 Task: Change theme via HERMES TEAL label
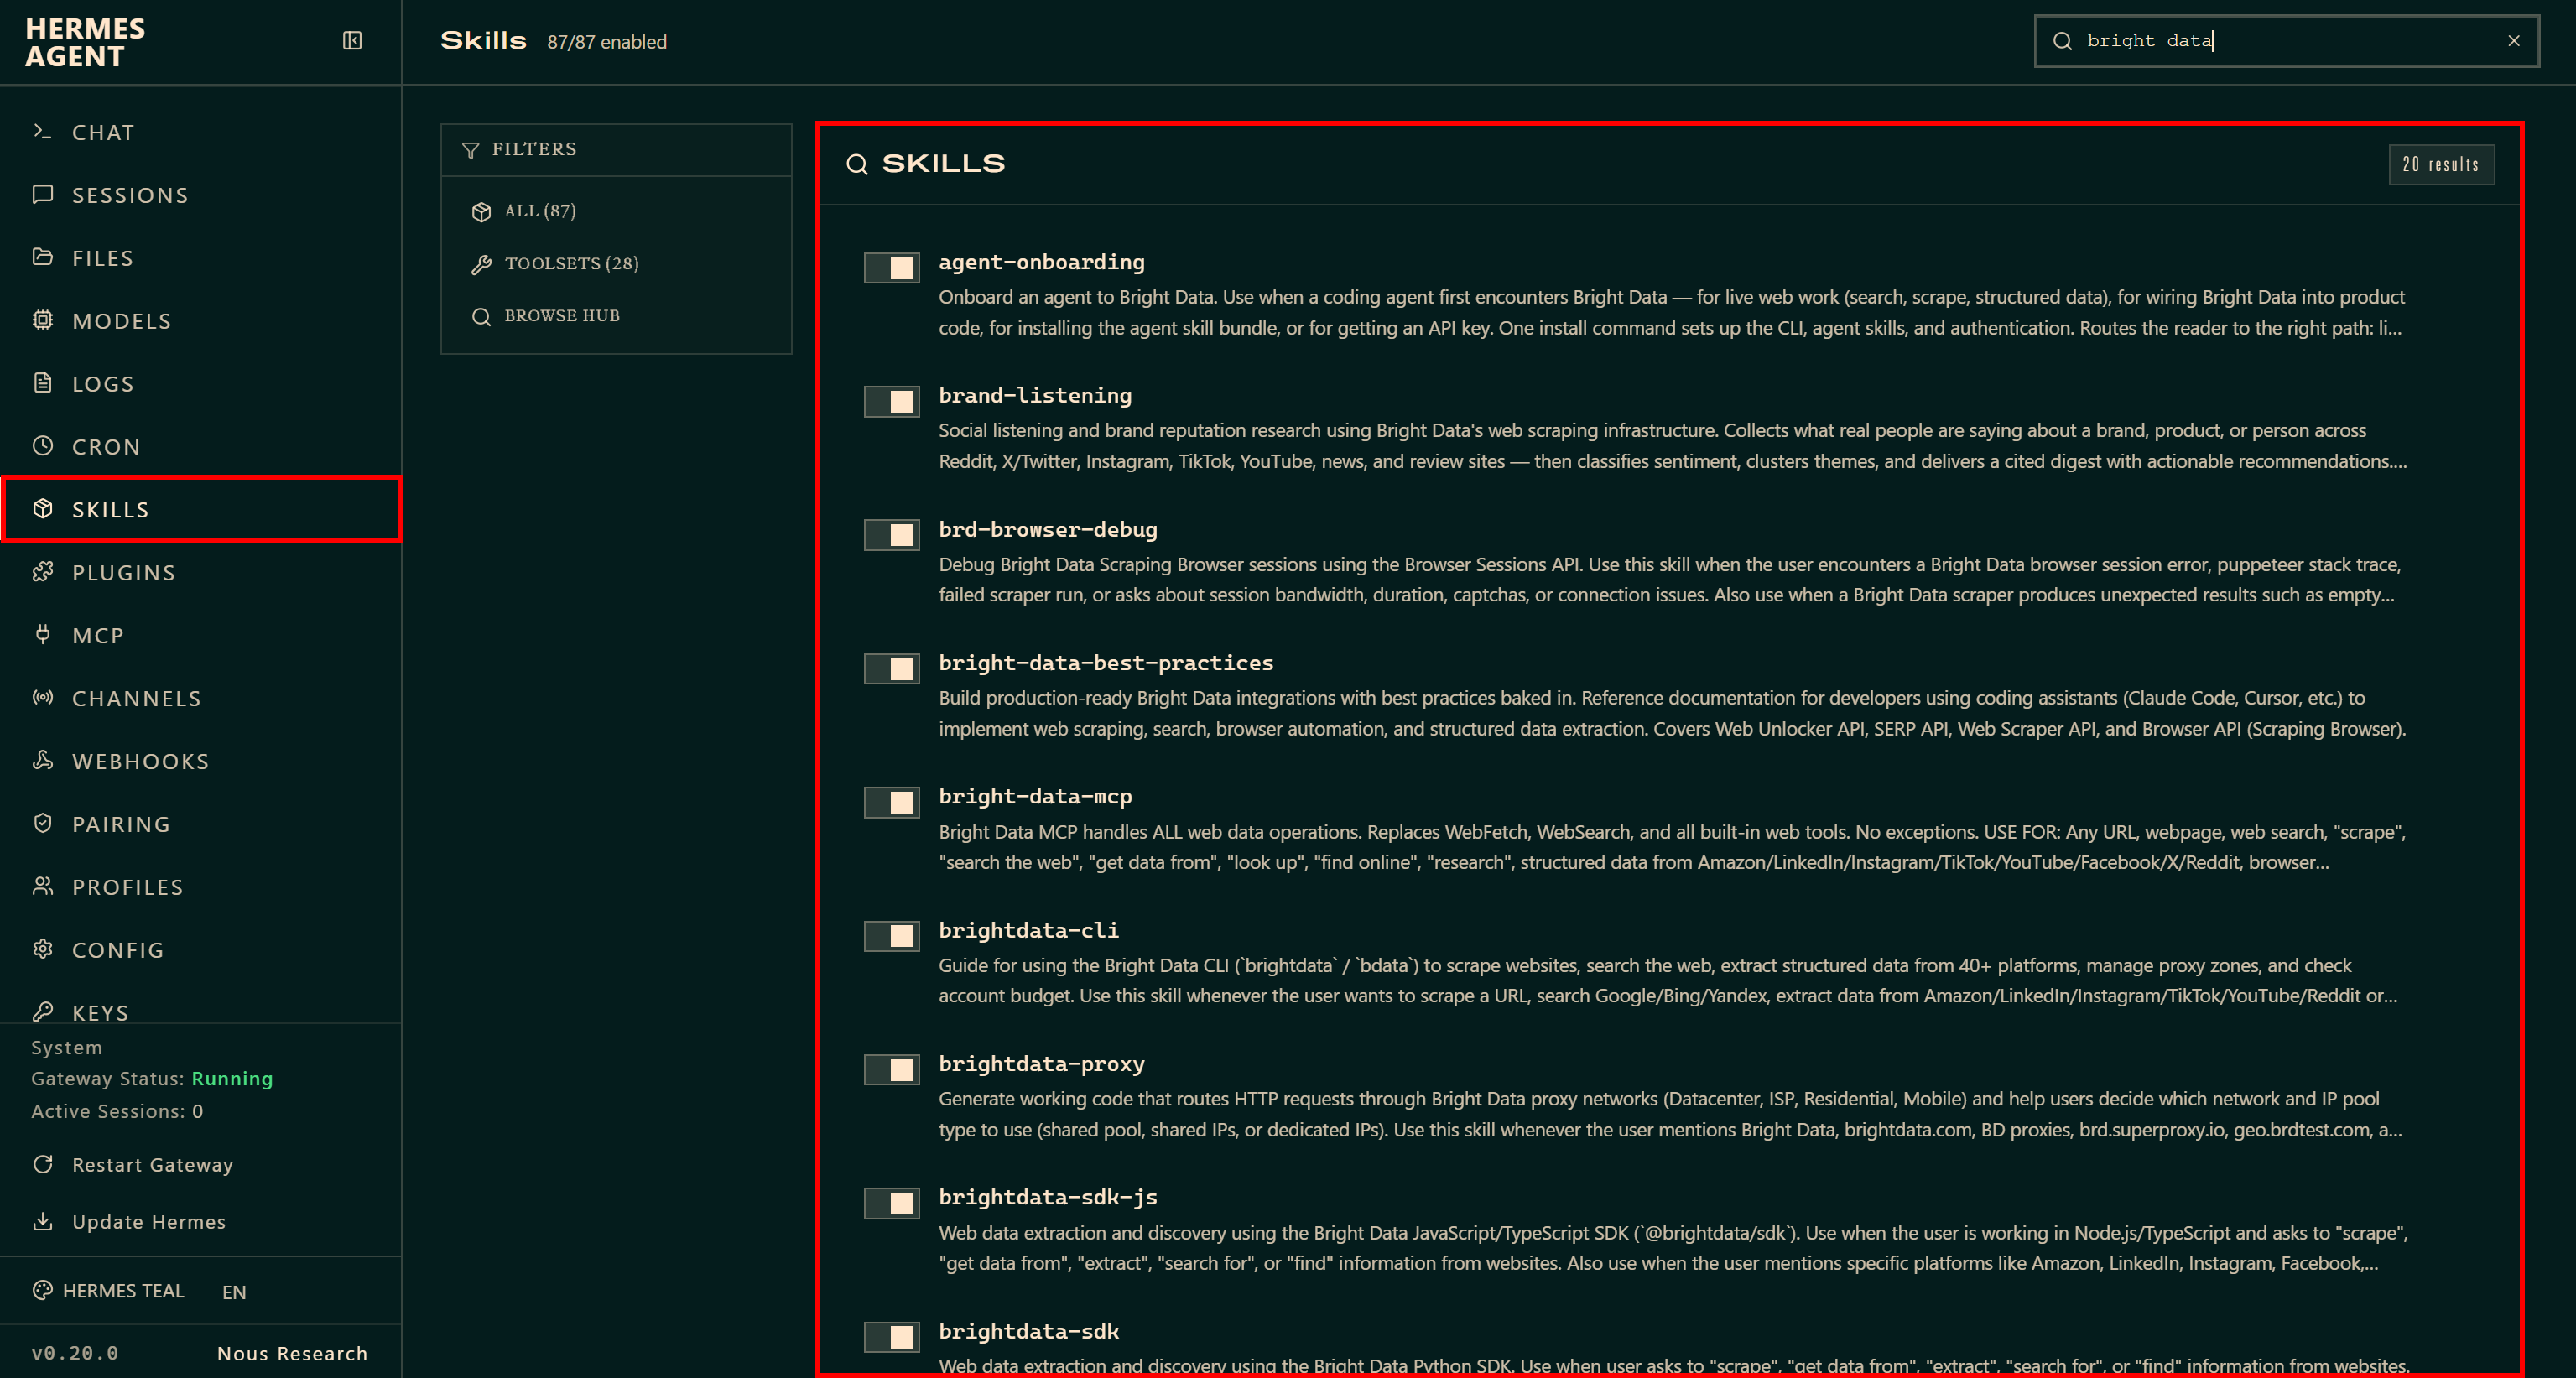(123, 1290)
